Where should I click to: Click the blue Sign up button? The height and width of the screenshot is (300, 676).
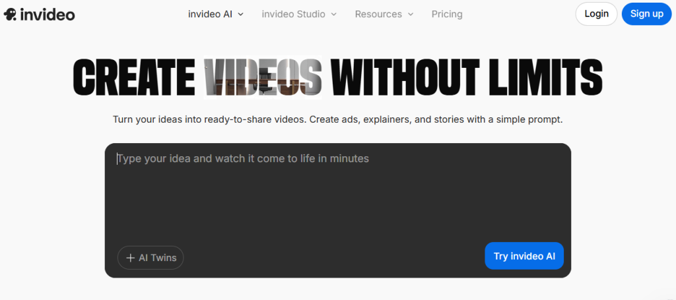tap(646, 14)
